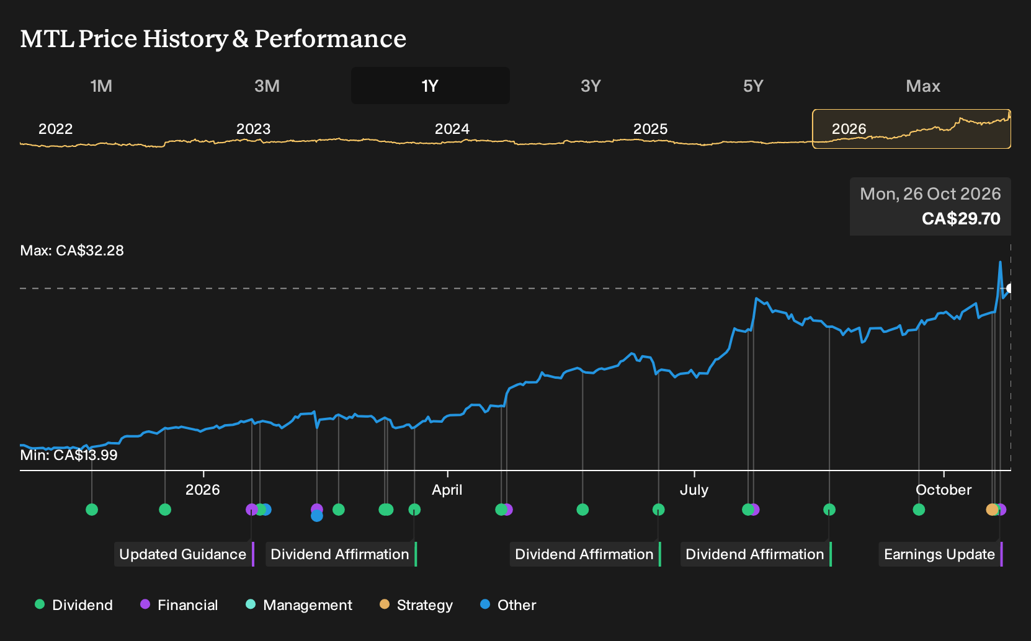This screenshot has height=641, width=1031.
Task: Open the Dividend Affirmation label right of July
Action: point(756,554)
